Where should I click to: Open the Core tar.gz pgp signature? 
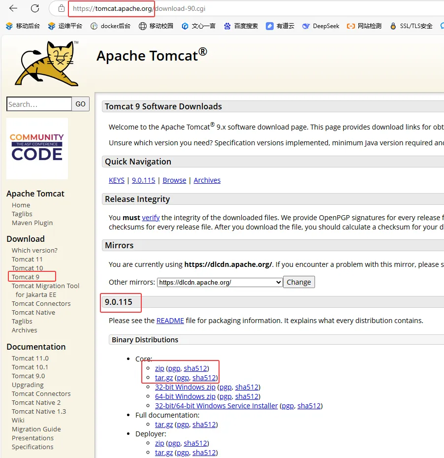point(183,378)
